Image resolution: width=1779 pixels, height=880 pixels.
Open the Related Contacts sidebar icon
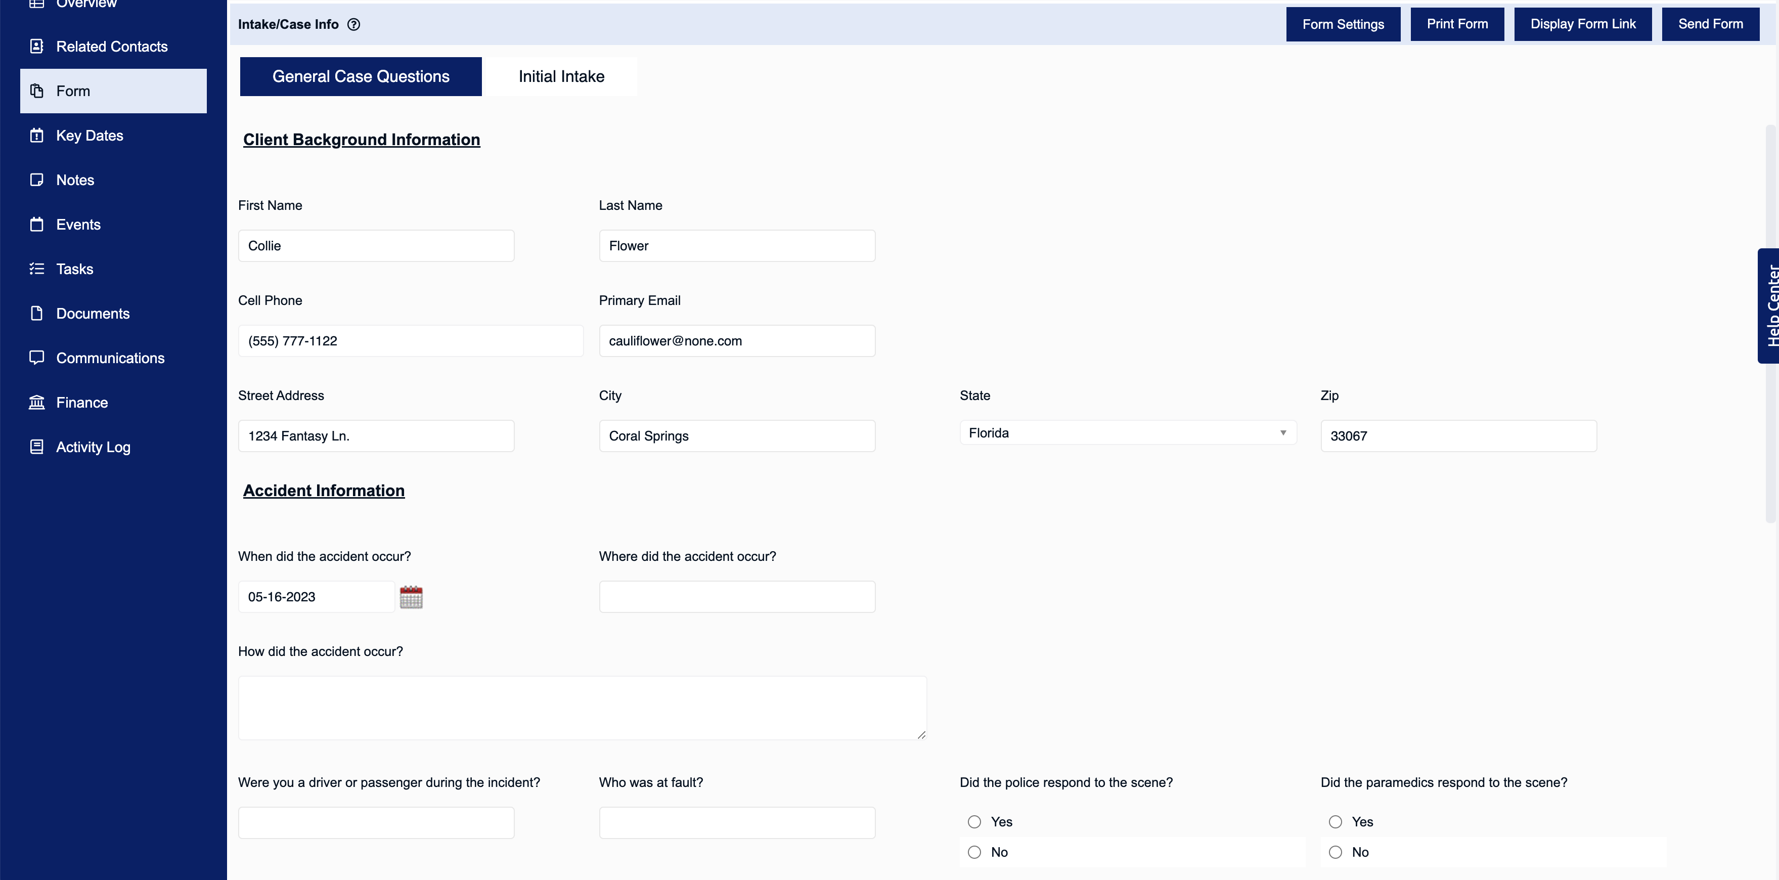pyautogui.click(x=37, y=46)
